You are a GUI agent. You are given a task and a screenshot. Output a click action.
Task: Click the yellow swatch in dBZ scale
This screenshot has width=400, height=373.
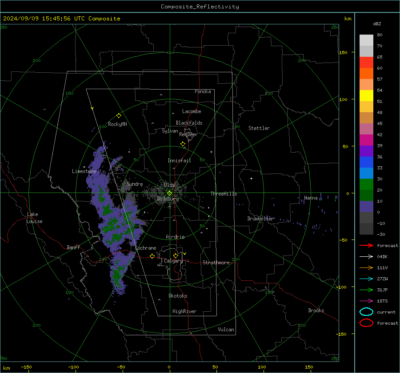pyautogui.click(x=366, y=95)
